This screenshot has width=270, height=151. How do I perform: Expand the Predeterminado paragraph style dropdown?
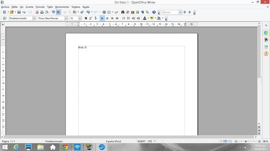pos(34,18)
